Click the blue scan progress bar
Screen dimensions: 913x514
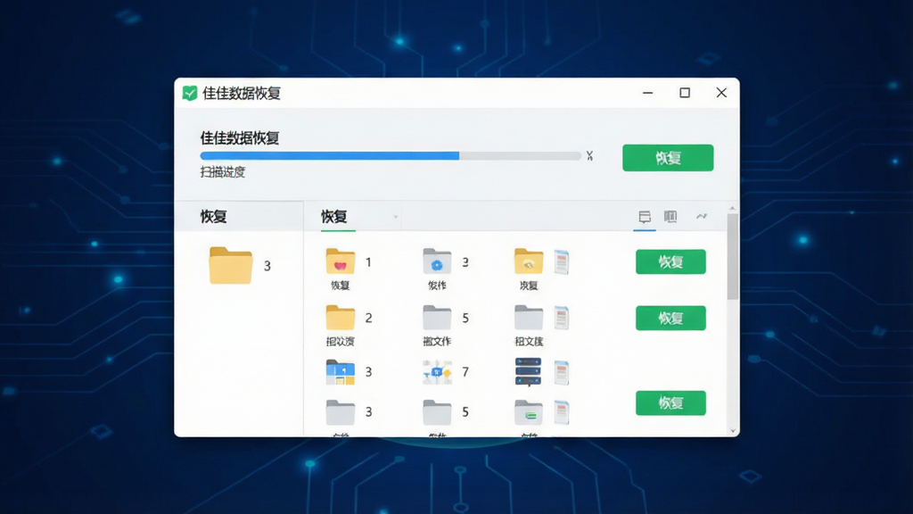point(391,155)
